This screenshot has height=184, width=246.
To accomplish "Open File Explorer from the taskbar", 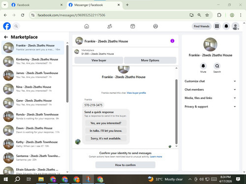I will click(41, 179).
